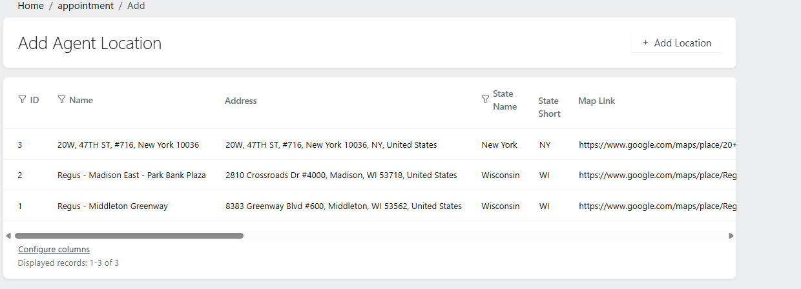Click the Map Link column header
The width and height of the screenshot is (801, 289).
pyautogui.click(x=596, y=101)
